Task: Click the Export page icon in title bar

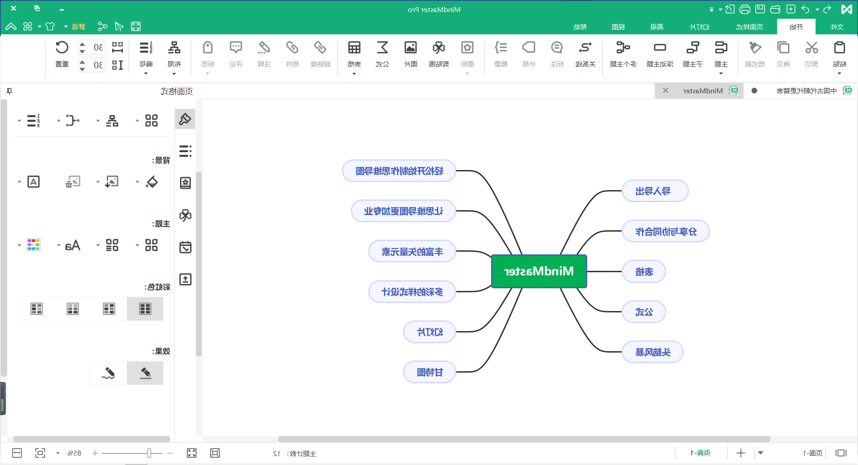Action: (730, 9)
